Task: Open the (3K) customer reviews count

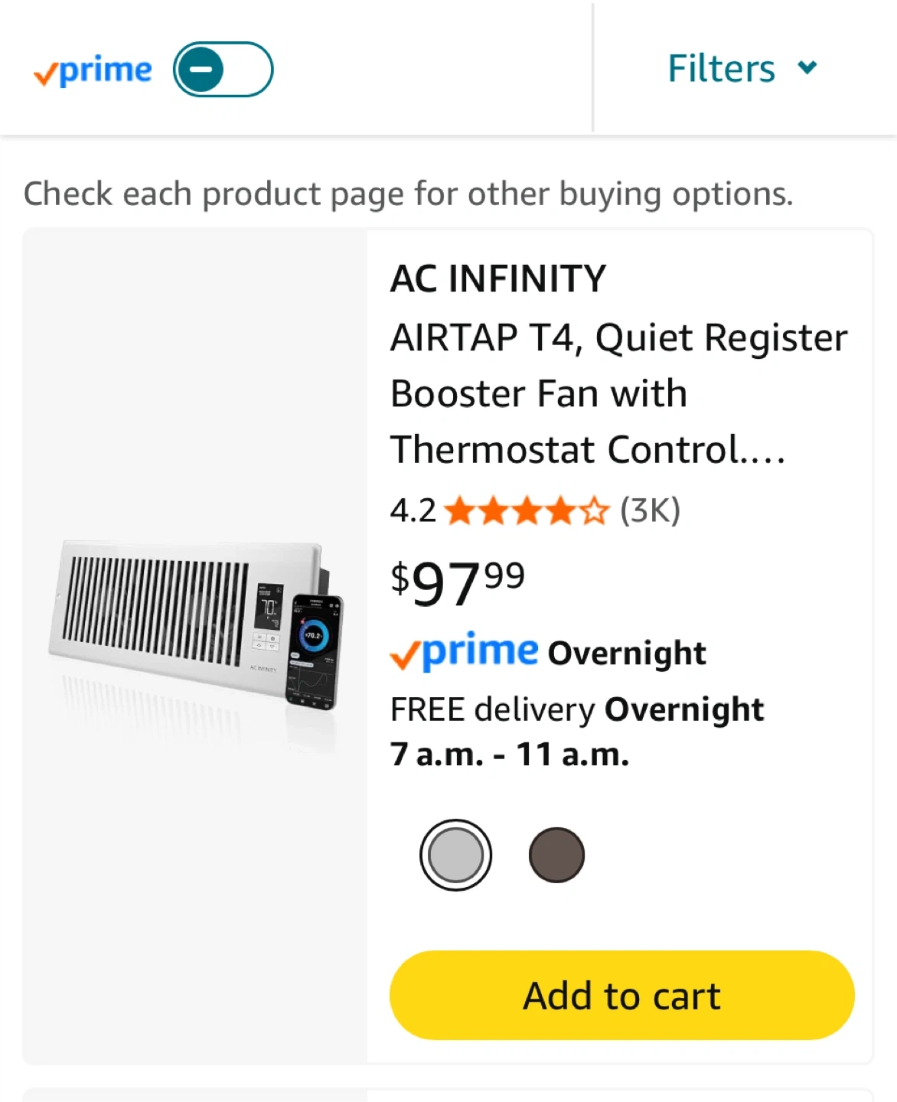Action: click(650, 510)
